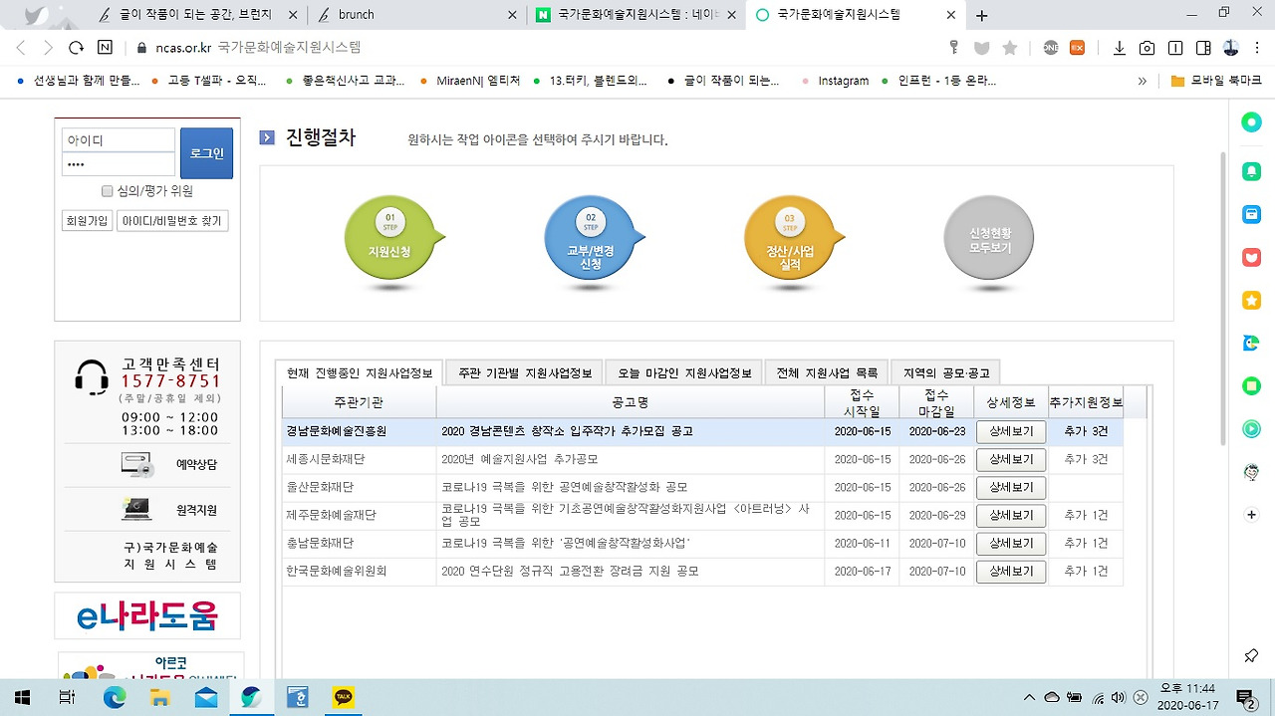This screenshot has height=716, width=1275.
Task: Switch to the 오늘 마감인 지원사업정보 tab
Action: 686,371
